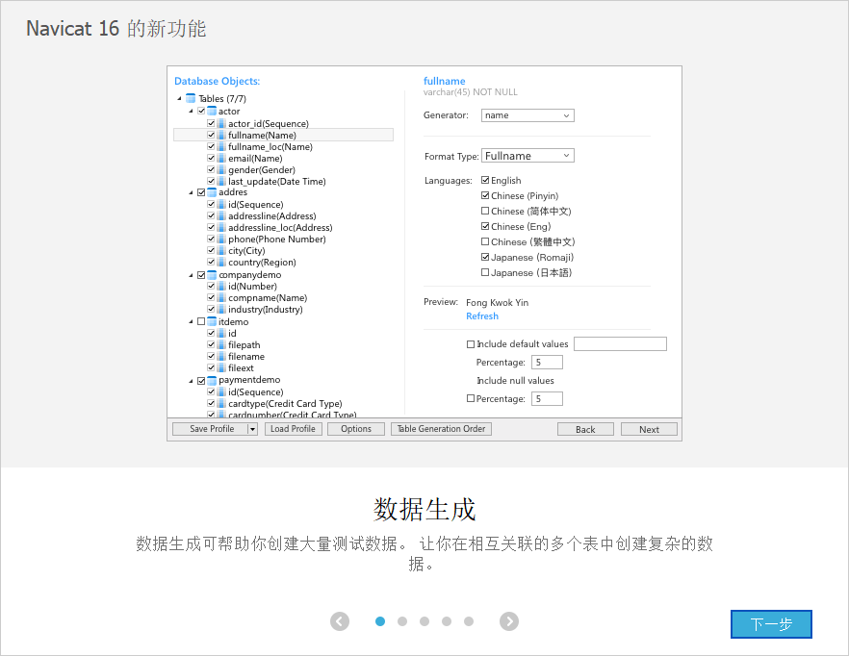The width and height of the screenshot is (849, 656).
Task: Click the column icon beside industry(Industry)
Action: (x=221, y=309)
